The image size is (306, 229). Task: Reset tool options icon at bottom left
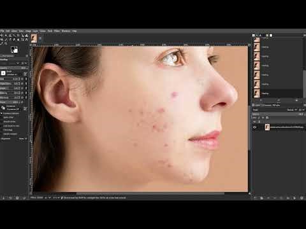coord(24,198)
